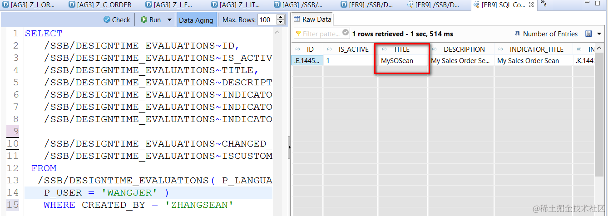Image resolution: width=608 pixels, height=216 pixels.
Task: Select the IS_ACTIVE cell with value 1
Action: [x=350, y=60]
